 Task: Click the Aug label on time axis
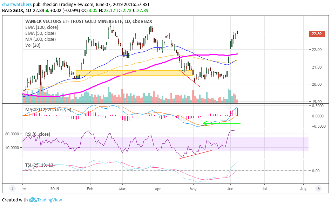pyautogui.click(x=303, y=189)
